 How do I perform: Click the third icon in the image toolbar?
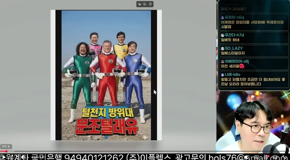coord(150,4)
